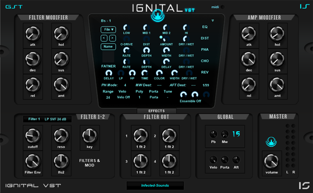Toggle the REV reverb effect
313x193 pixels.
pyautogui.click(x=205, y=72)
